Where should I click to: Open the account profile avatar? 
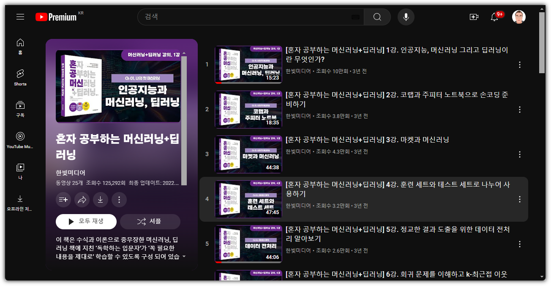pos(519,17)
